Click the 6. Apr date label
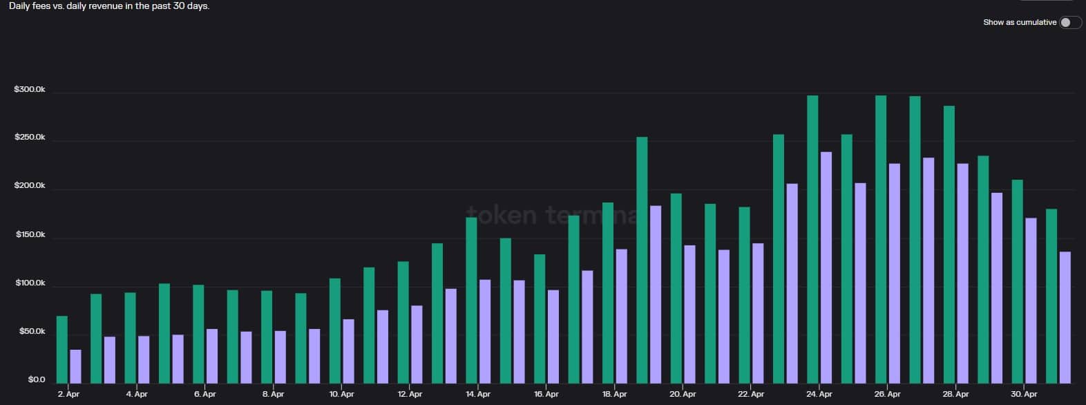Screen dimensions: 1086x405 tap(205, 395)
